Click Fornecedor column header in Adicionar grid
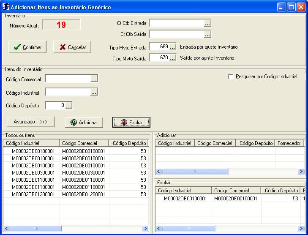 click(x=289, y=143)
